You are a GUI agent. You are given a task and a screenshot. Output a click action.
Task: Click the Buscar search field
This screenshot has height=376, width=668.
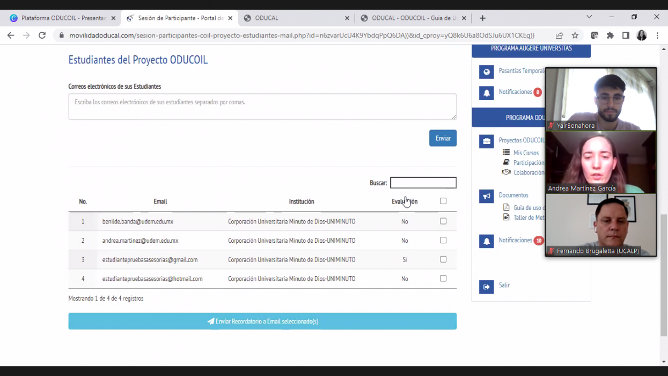[423, 183]
